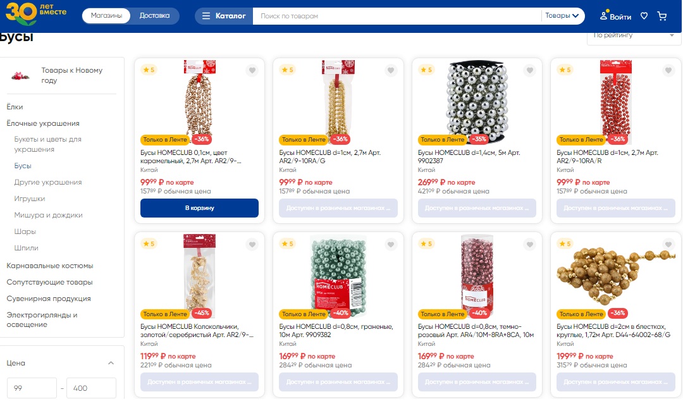This screenshot has width=683, height=406.
Task: Open Товары к Новому году link
Action: click(71, 75)
